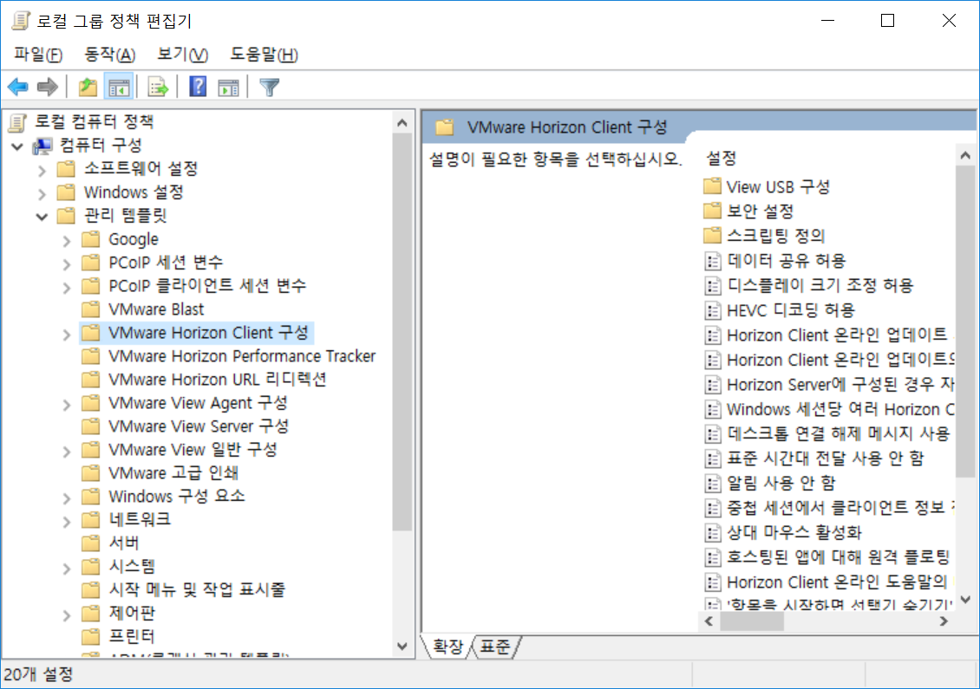Viewport: 980px width, 689px height.
Task: Expand the 네트워크 node
Action: click(67, 522)
